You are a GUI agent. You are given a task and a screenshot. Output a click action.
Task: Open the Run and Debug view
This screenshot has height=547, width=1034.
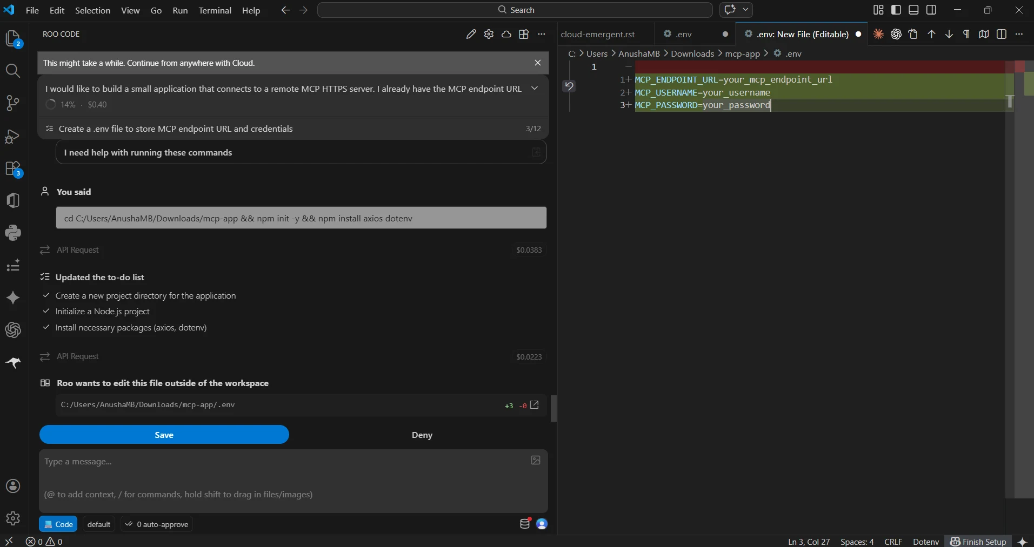(x=13, y=136)
